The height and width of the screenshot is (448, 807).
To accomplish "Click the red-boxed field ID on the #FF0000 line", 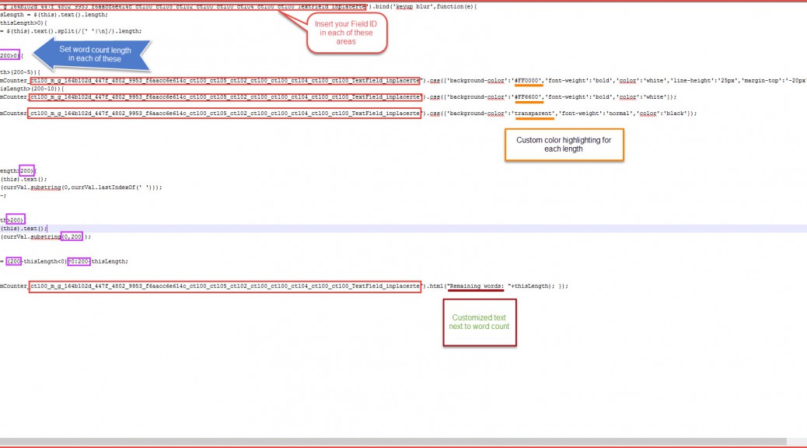I will pyautogui.click(x=225, y=80).
